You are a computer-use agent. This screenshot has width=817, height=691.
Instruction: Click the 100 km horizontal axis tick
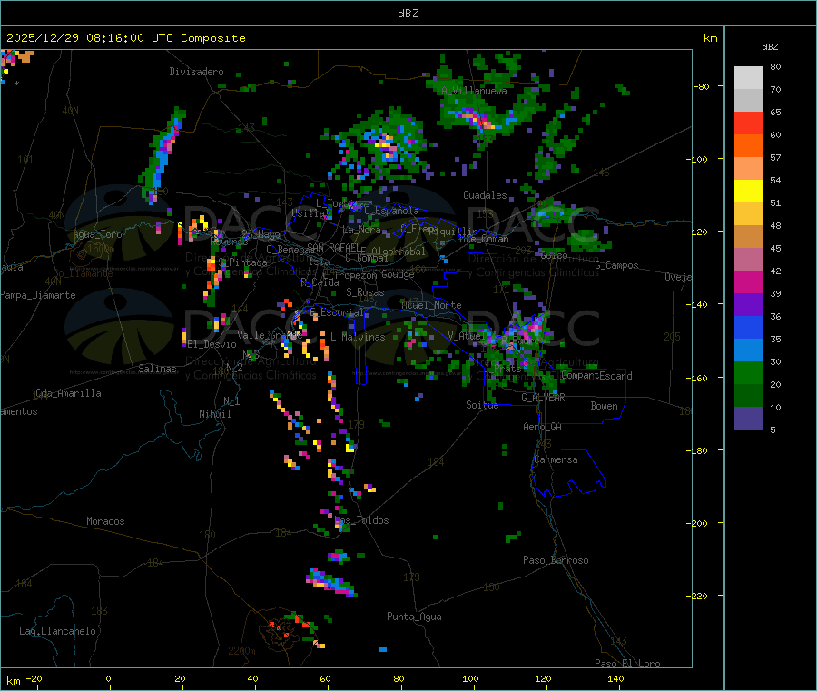pyautogui.click(x=470, y=678)
